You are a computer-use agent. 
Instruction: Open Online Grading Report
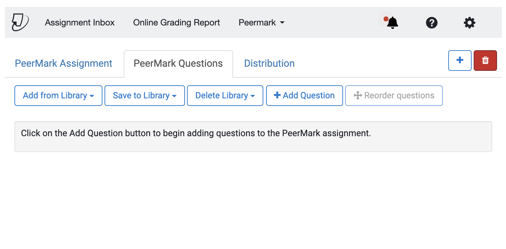(177, 23)
